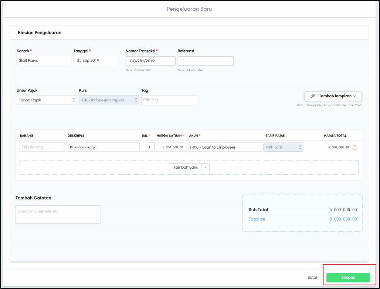Image resolution: width=380 pixels, height=289 pixels.
Task: Click the Simpan button
Action: [348, 278]
